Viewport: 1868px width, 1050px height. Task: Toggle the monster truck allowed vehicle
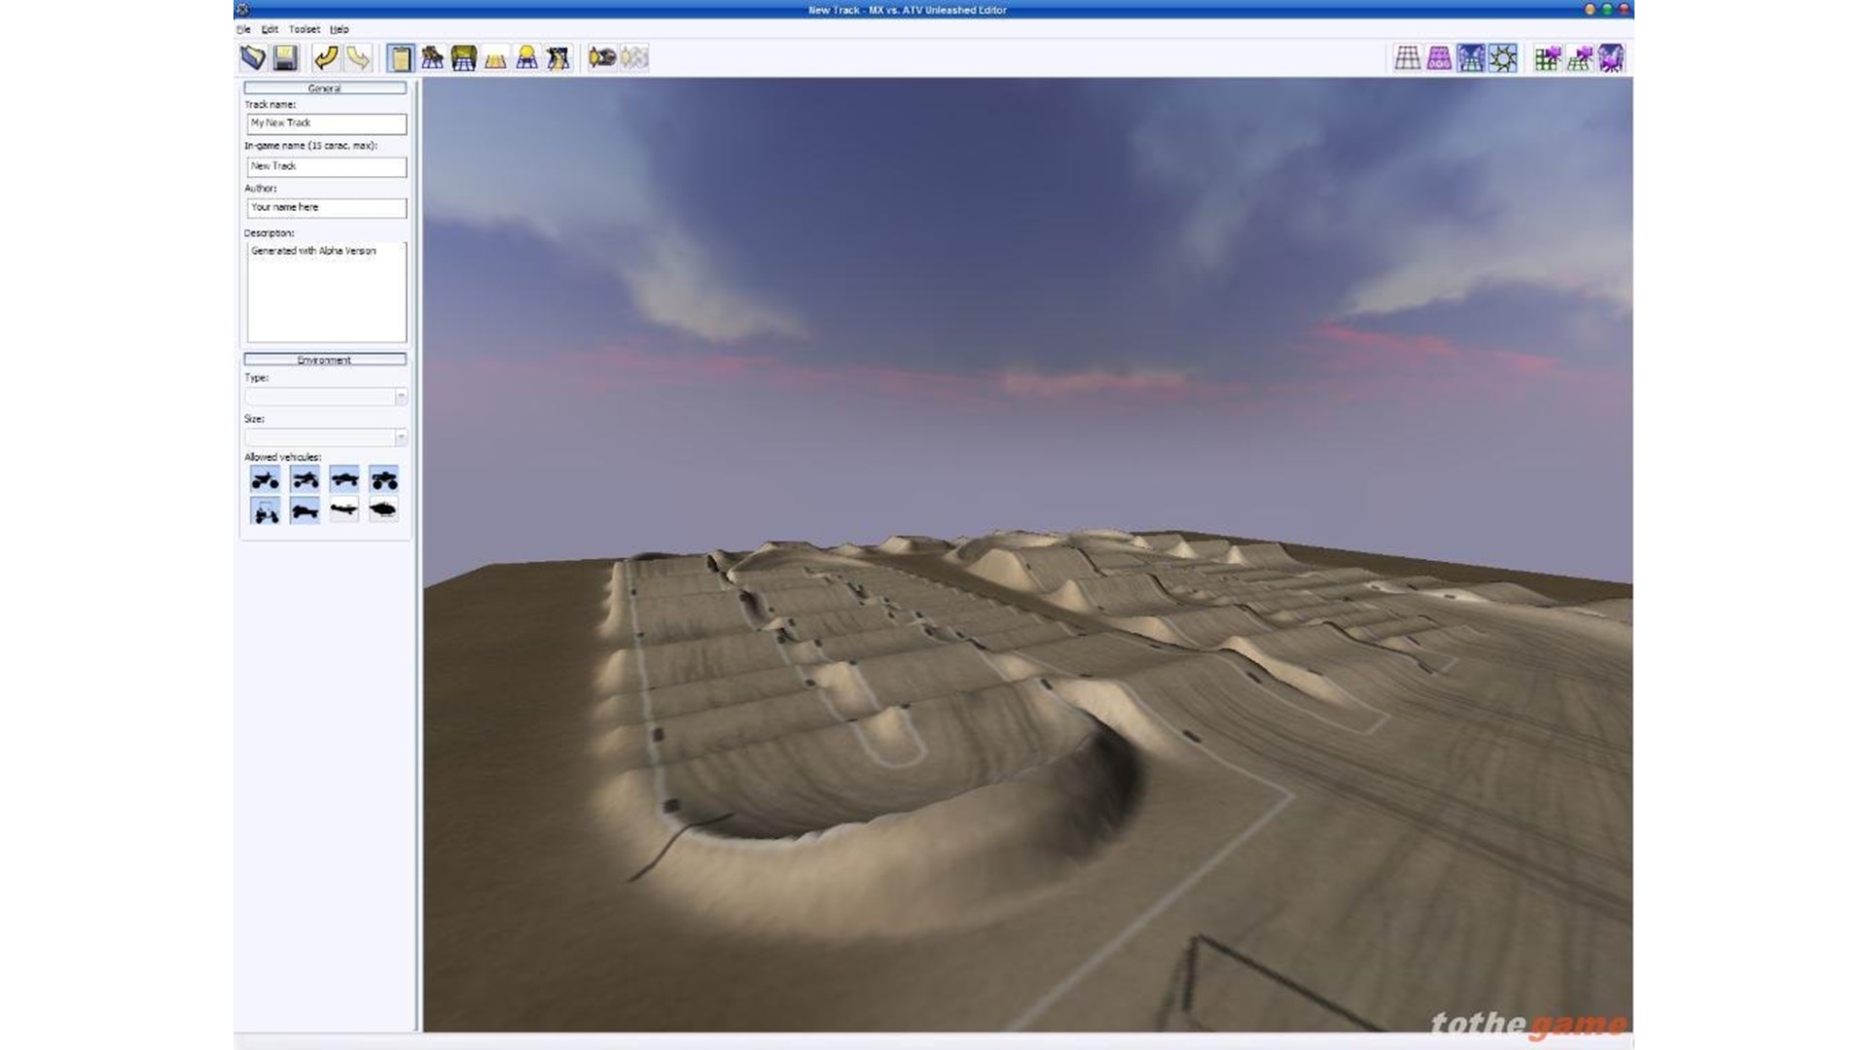pyautogui.click(x=384, y=479)
